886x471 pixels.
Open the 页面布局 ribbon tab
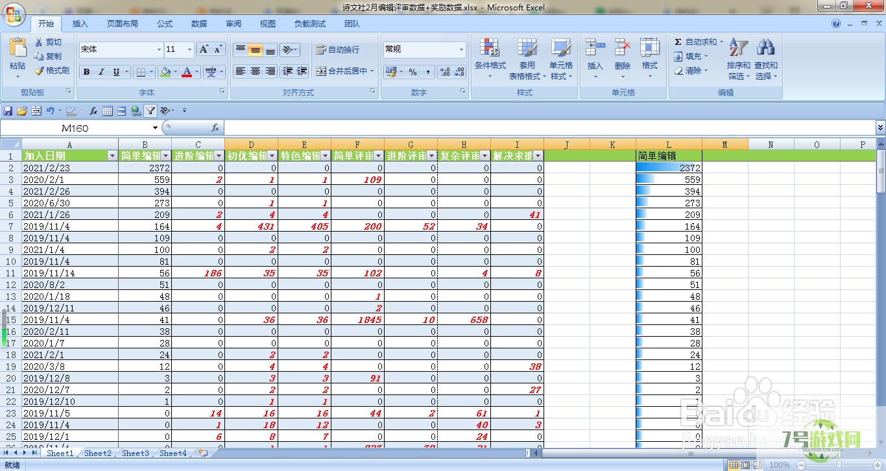[123, 23]
